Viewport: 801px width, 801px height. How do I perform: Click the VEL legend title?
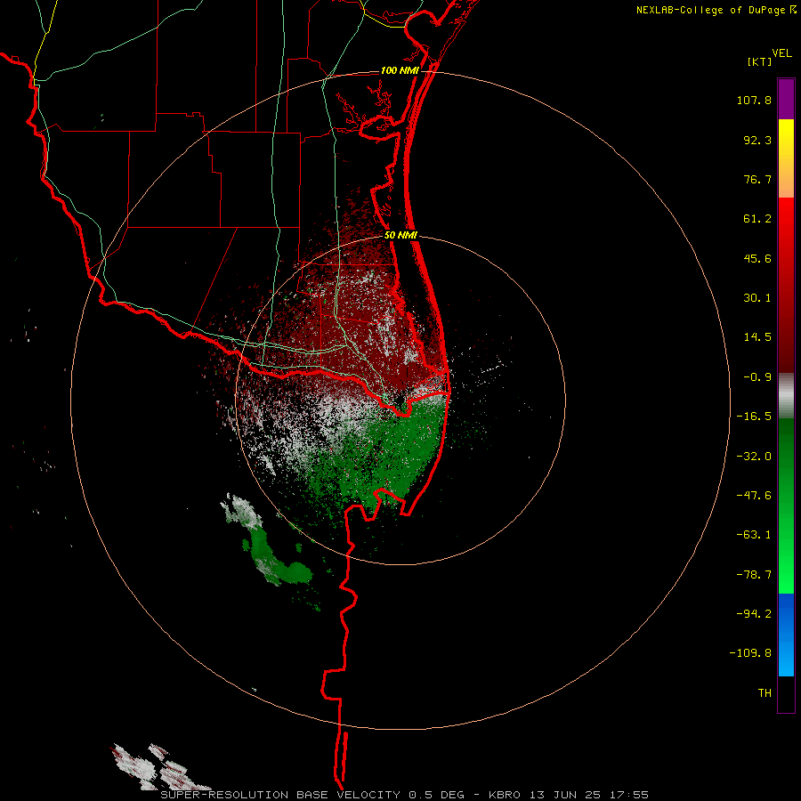(781, 53)
